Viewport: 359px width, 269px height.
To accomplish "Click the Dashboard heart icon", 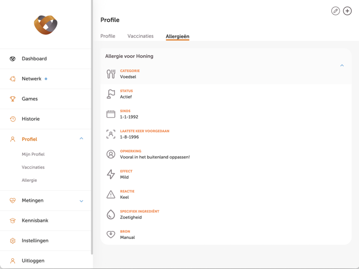I will pyautogui.click(x=13, y=59).
